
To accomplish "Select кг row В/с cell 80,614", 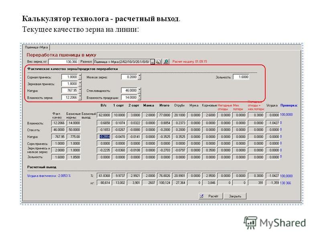I will tap(104, 183).
